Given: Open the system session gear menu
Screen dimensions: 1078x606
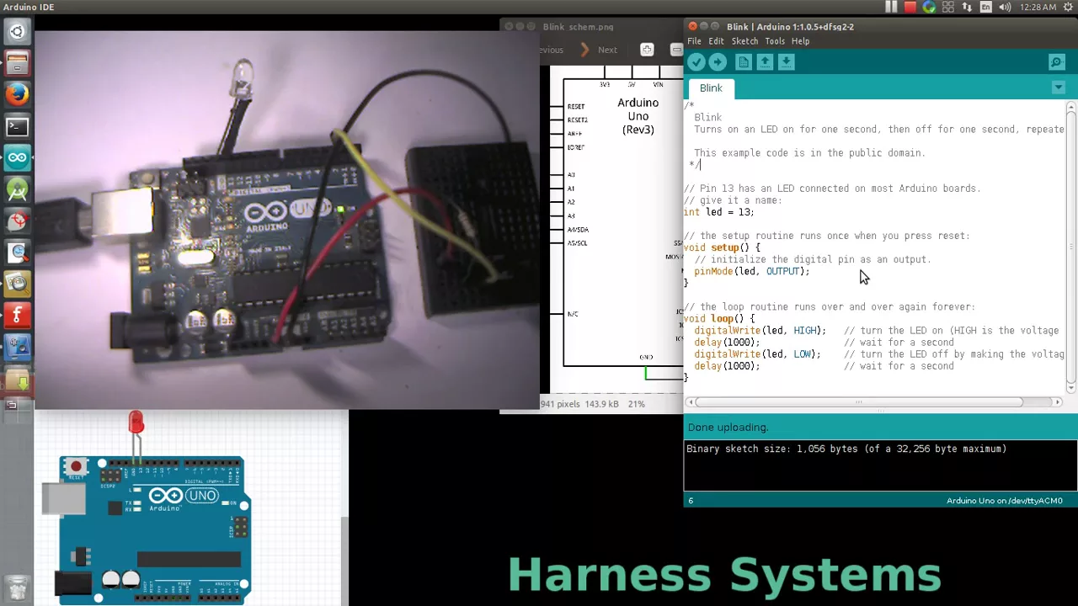Looking at the screenshot, I should [1068, 7].
